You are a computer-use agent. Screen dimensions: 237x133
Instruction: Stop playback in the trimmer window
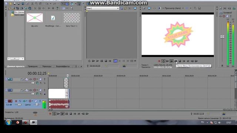click(x=106, y=61)
